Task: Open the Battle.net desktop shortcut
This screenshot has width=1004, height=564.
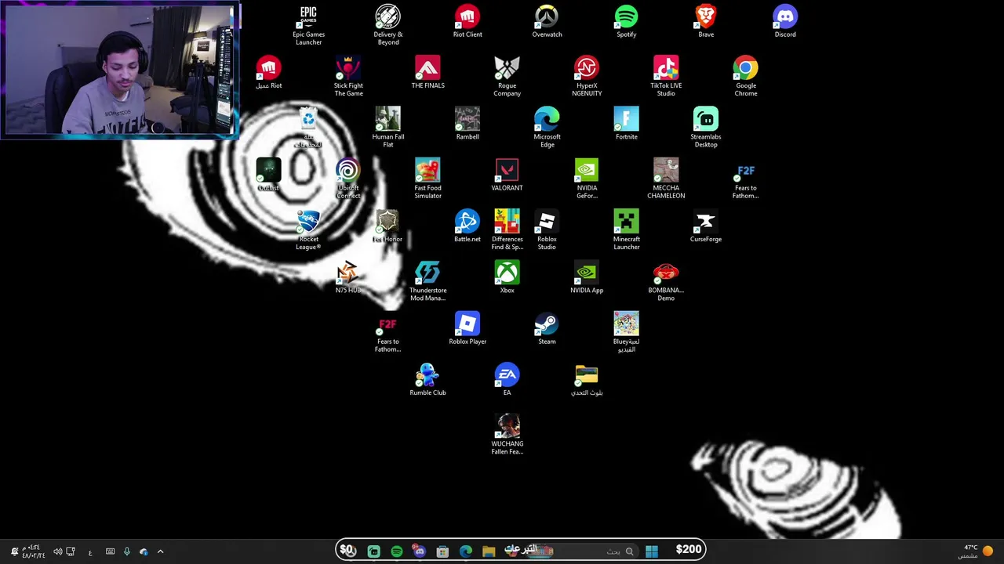Action: tap(467, 226)
